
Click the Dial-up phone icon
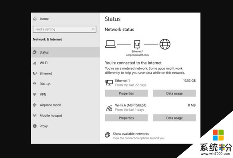(x=35, y=84)
